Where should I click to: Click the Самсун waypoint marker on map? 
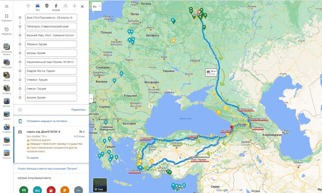point(199,136)
